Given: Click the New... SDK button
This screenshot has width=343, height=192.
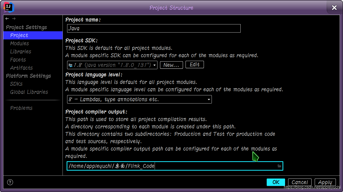Looking at the screenshot, I should (x=171, y=65).
